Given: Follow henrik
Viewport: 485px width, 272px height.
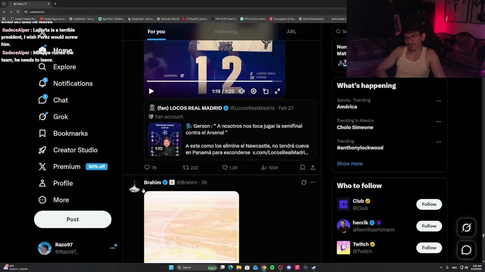Looking at the screenshot, I should [429, 226].
